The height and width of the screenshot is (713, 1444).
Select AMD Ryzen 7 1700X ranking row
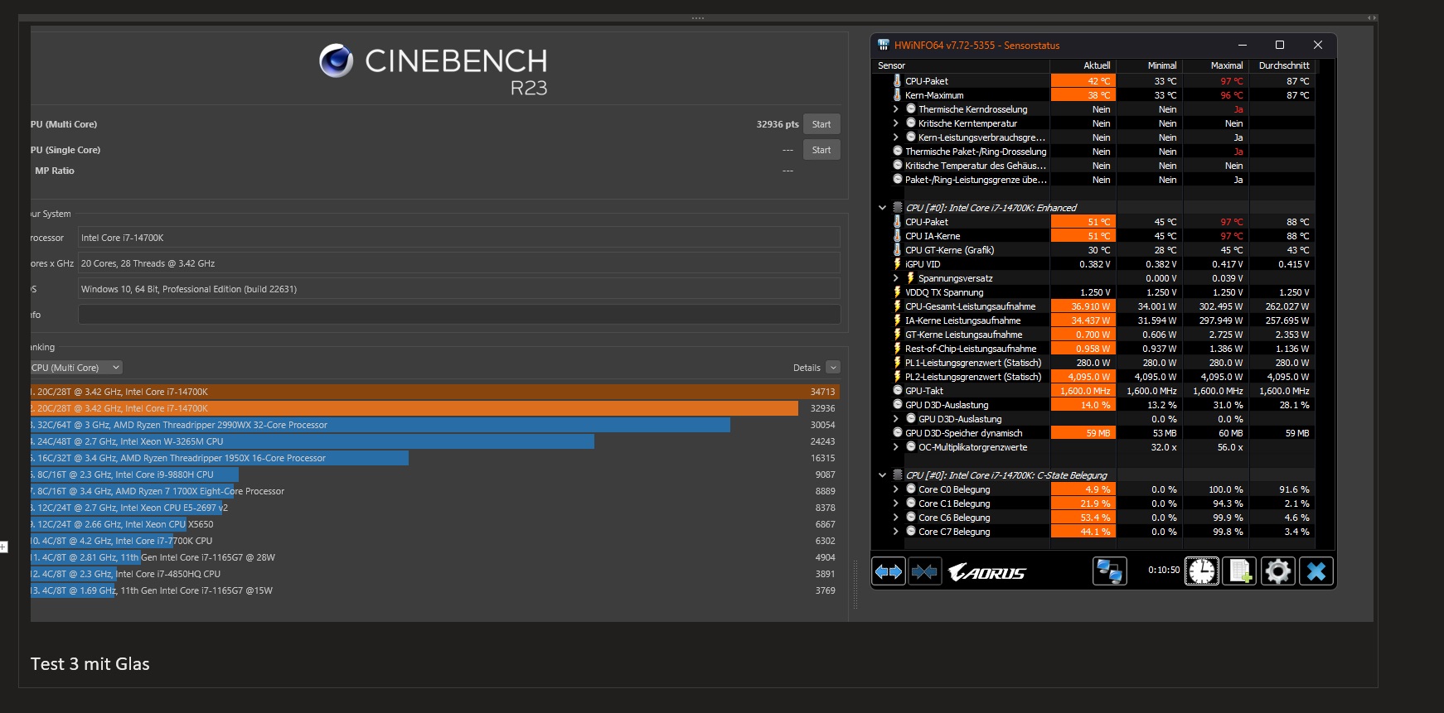coord(435,491)
